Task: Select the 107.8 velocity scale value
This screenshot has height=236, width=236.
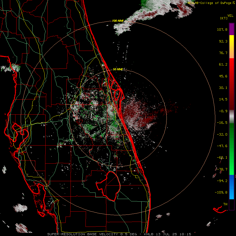Action: (x=222, y=29)
